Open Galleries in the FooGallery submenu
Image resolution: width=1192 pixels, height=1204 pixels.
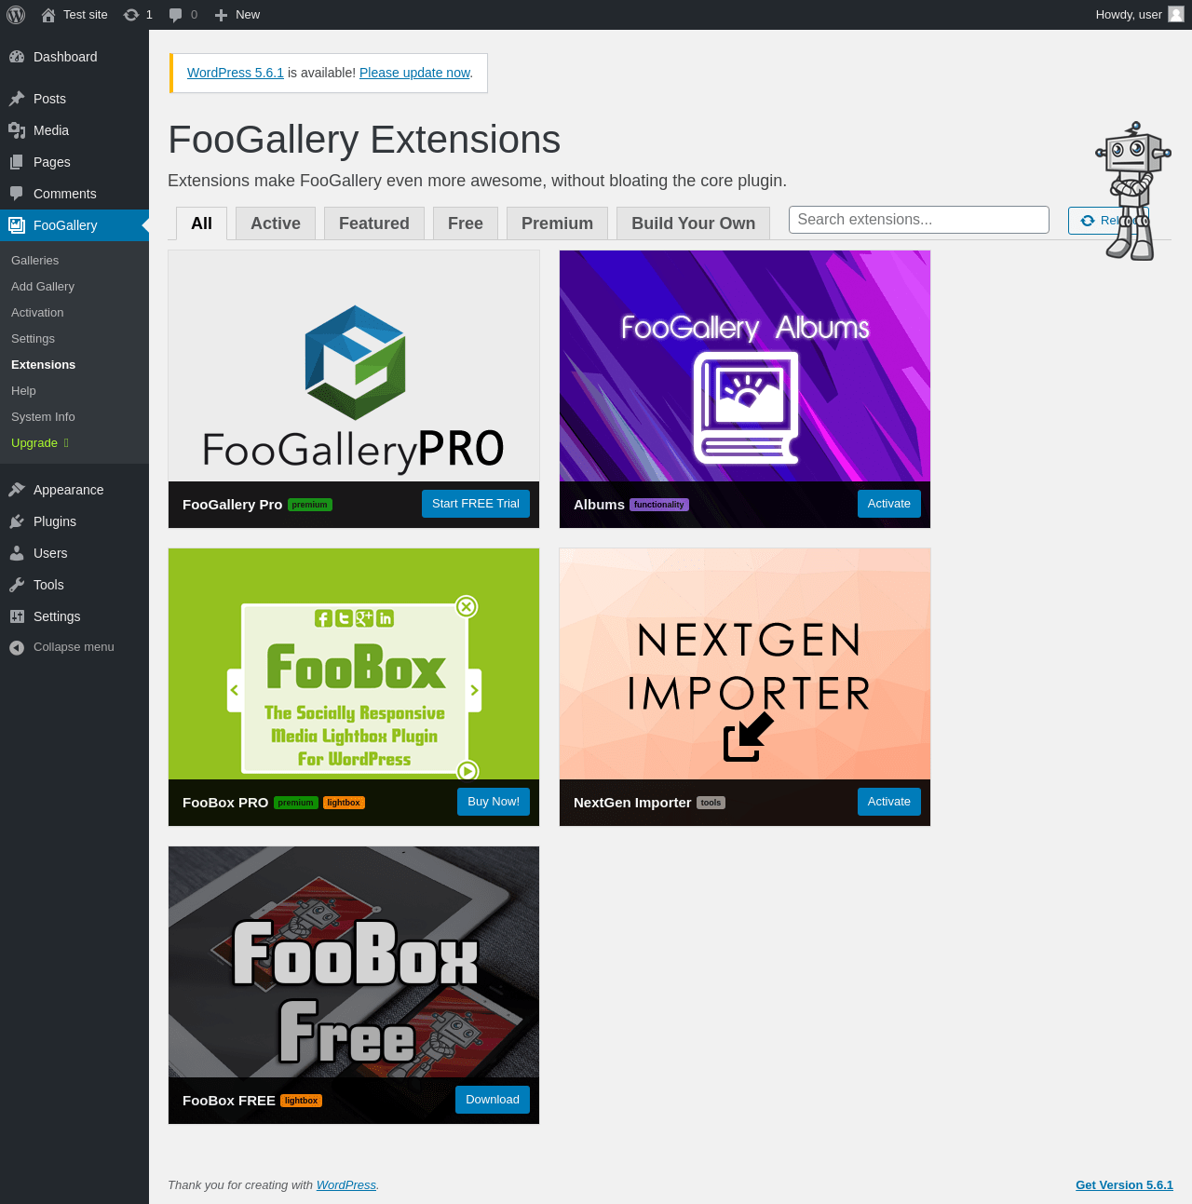click(x=74, y=261)
